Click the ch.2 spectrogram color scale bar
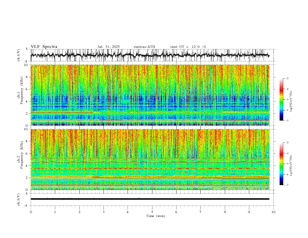 (281, 164)
